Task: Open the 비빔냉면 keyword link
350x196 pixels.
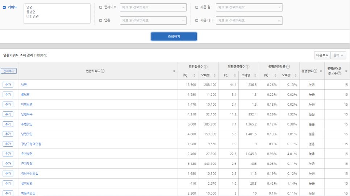Action: pos(27,105)
